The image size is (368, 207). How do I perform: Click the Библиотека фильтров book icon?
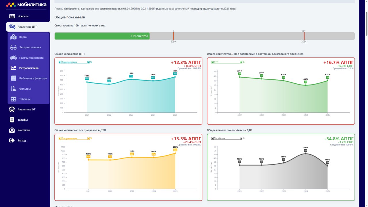click(14, 78)
